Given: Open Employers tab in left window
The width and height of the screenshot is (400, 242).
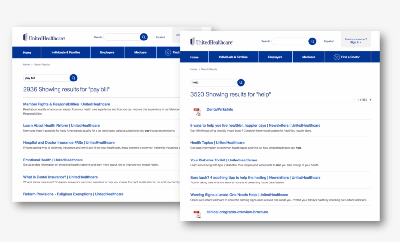Looking at the screenshot, I should coord(107,52).
